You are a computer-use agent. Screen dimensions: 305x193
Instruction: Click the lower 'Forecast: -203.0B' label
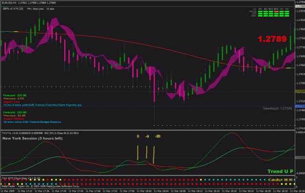tap(15, 113)
